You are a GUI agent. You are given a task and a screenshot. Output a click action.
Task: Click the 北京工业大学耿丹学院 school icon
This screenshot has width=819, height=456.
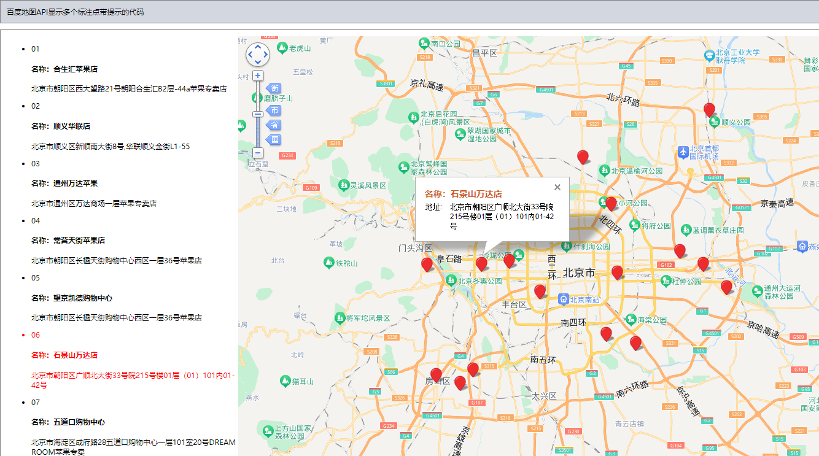(x=710, y=55)
